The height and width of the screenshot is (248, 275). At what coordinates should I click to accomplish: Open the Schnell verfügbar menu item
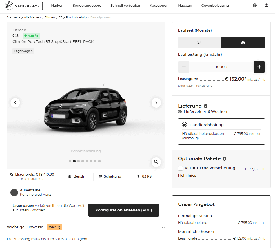[x=125, y=6]
